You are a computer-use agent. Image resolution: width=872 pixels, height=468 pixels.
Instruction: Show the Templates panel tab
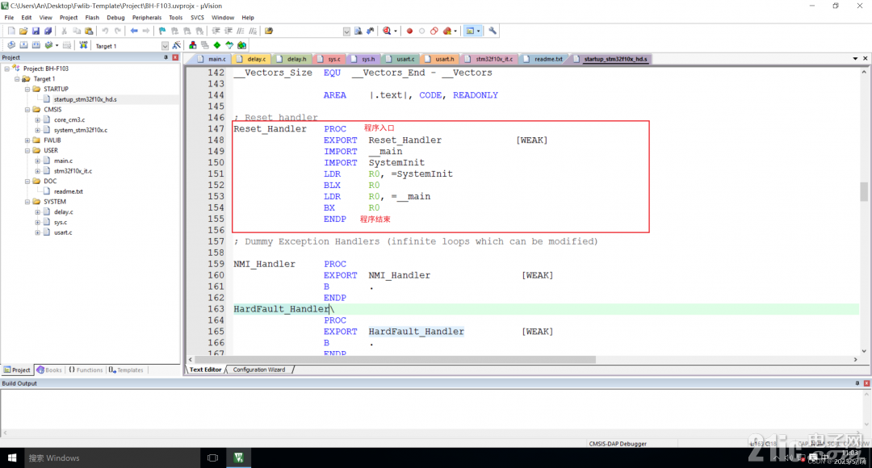click(x=126, y=370)
